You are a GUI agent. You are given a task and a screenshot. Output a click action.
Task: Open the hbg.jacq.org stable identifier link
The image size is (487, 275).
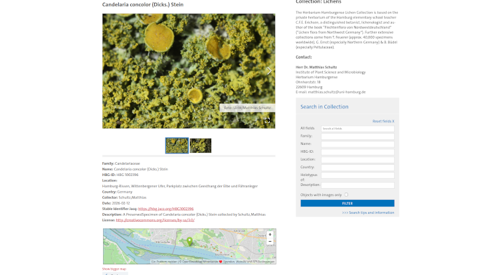[x=165, y=209]
